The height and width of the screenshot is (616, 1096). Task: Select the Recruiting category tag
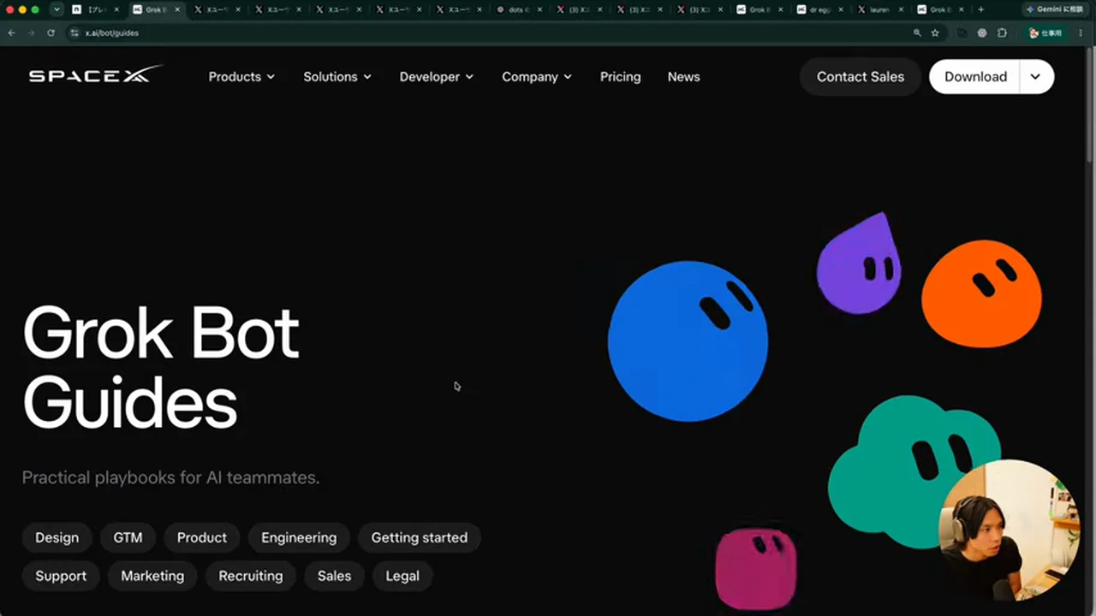click(x=251, y=576)
